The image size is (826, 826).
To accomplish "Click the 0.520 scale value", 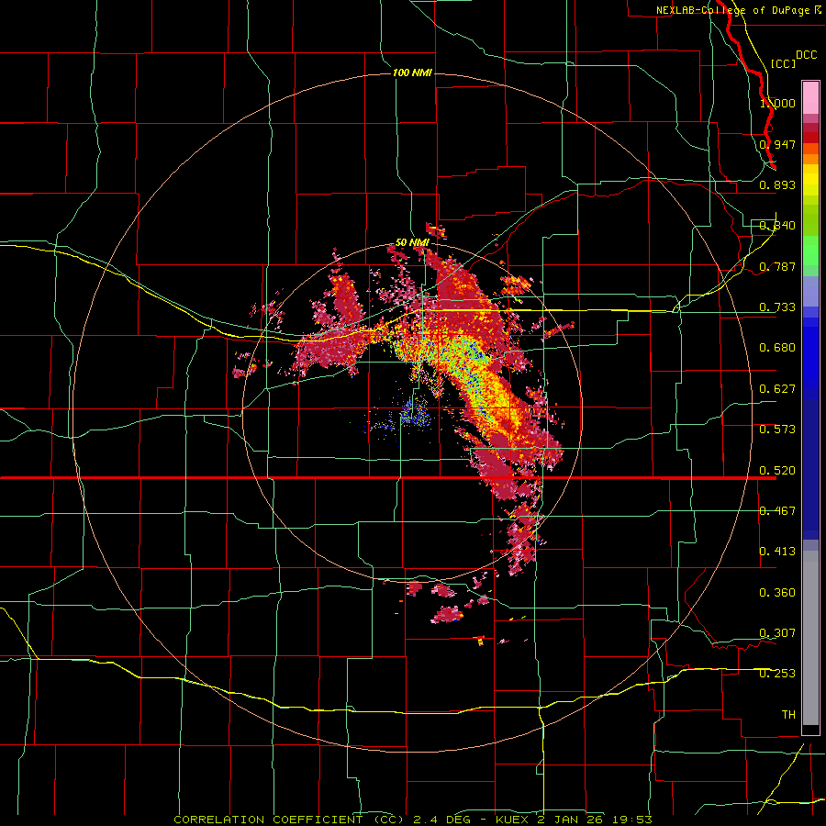I will tap(777, 471).
